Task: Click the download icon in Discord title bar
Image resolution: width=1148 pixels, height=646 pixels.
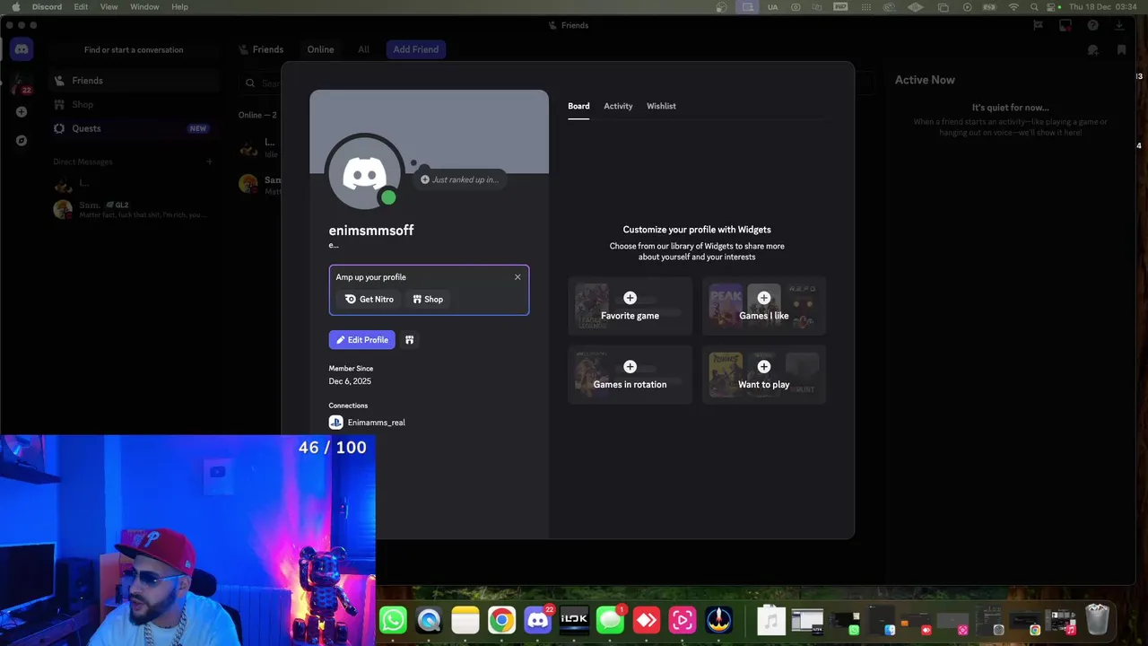Action: tap(1120, 25)
